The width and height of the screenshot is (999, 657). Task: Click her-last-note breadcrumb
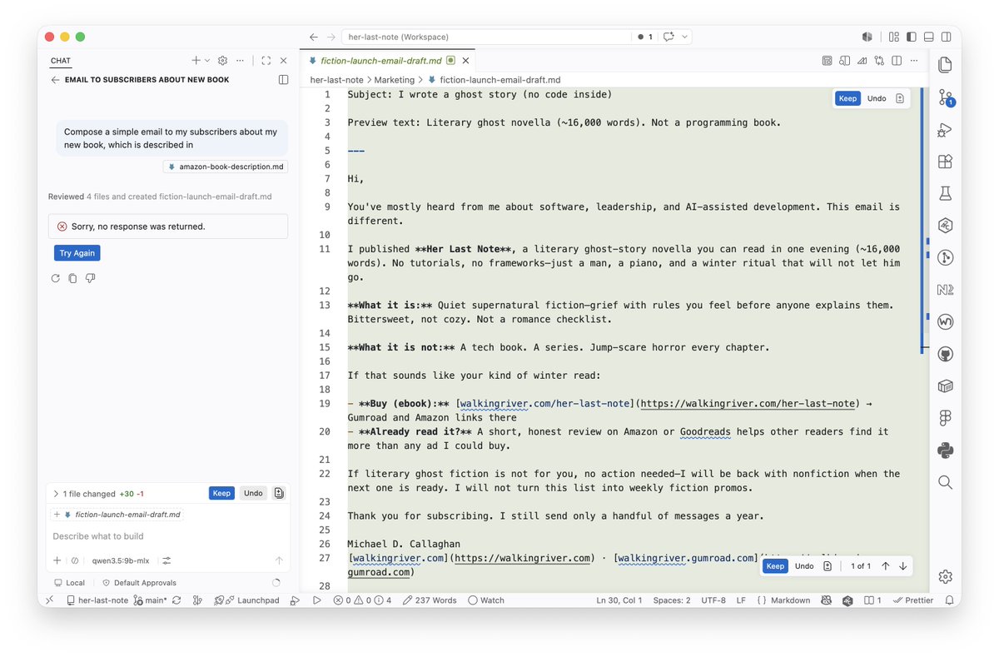(x=335, y=80)
